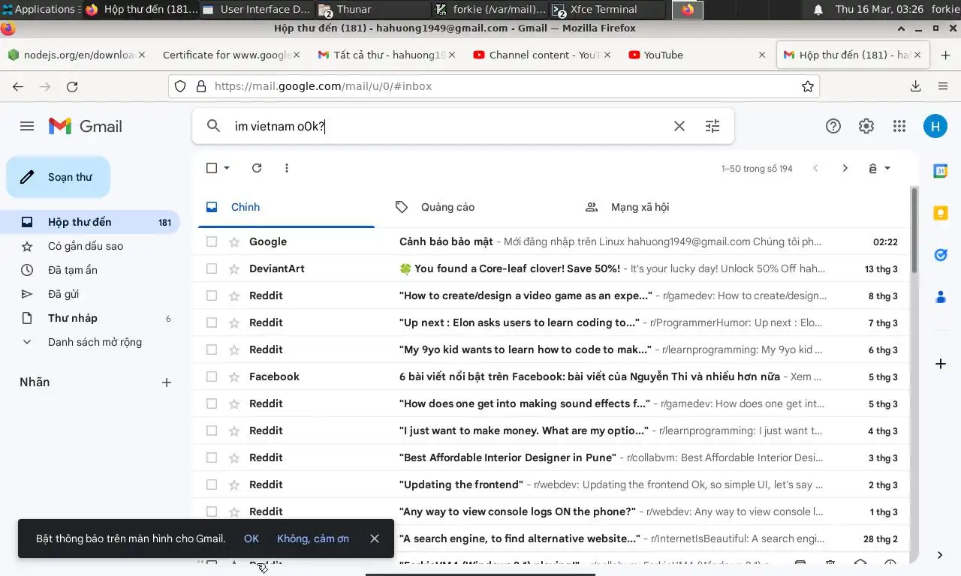Open Firefox application menu
This screenshot has height=576, width=961.
tap(943, 86)
